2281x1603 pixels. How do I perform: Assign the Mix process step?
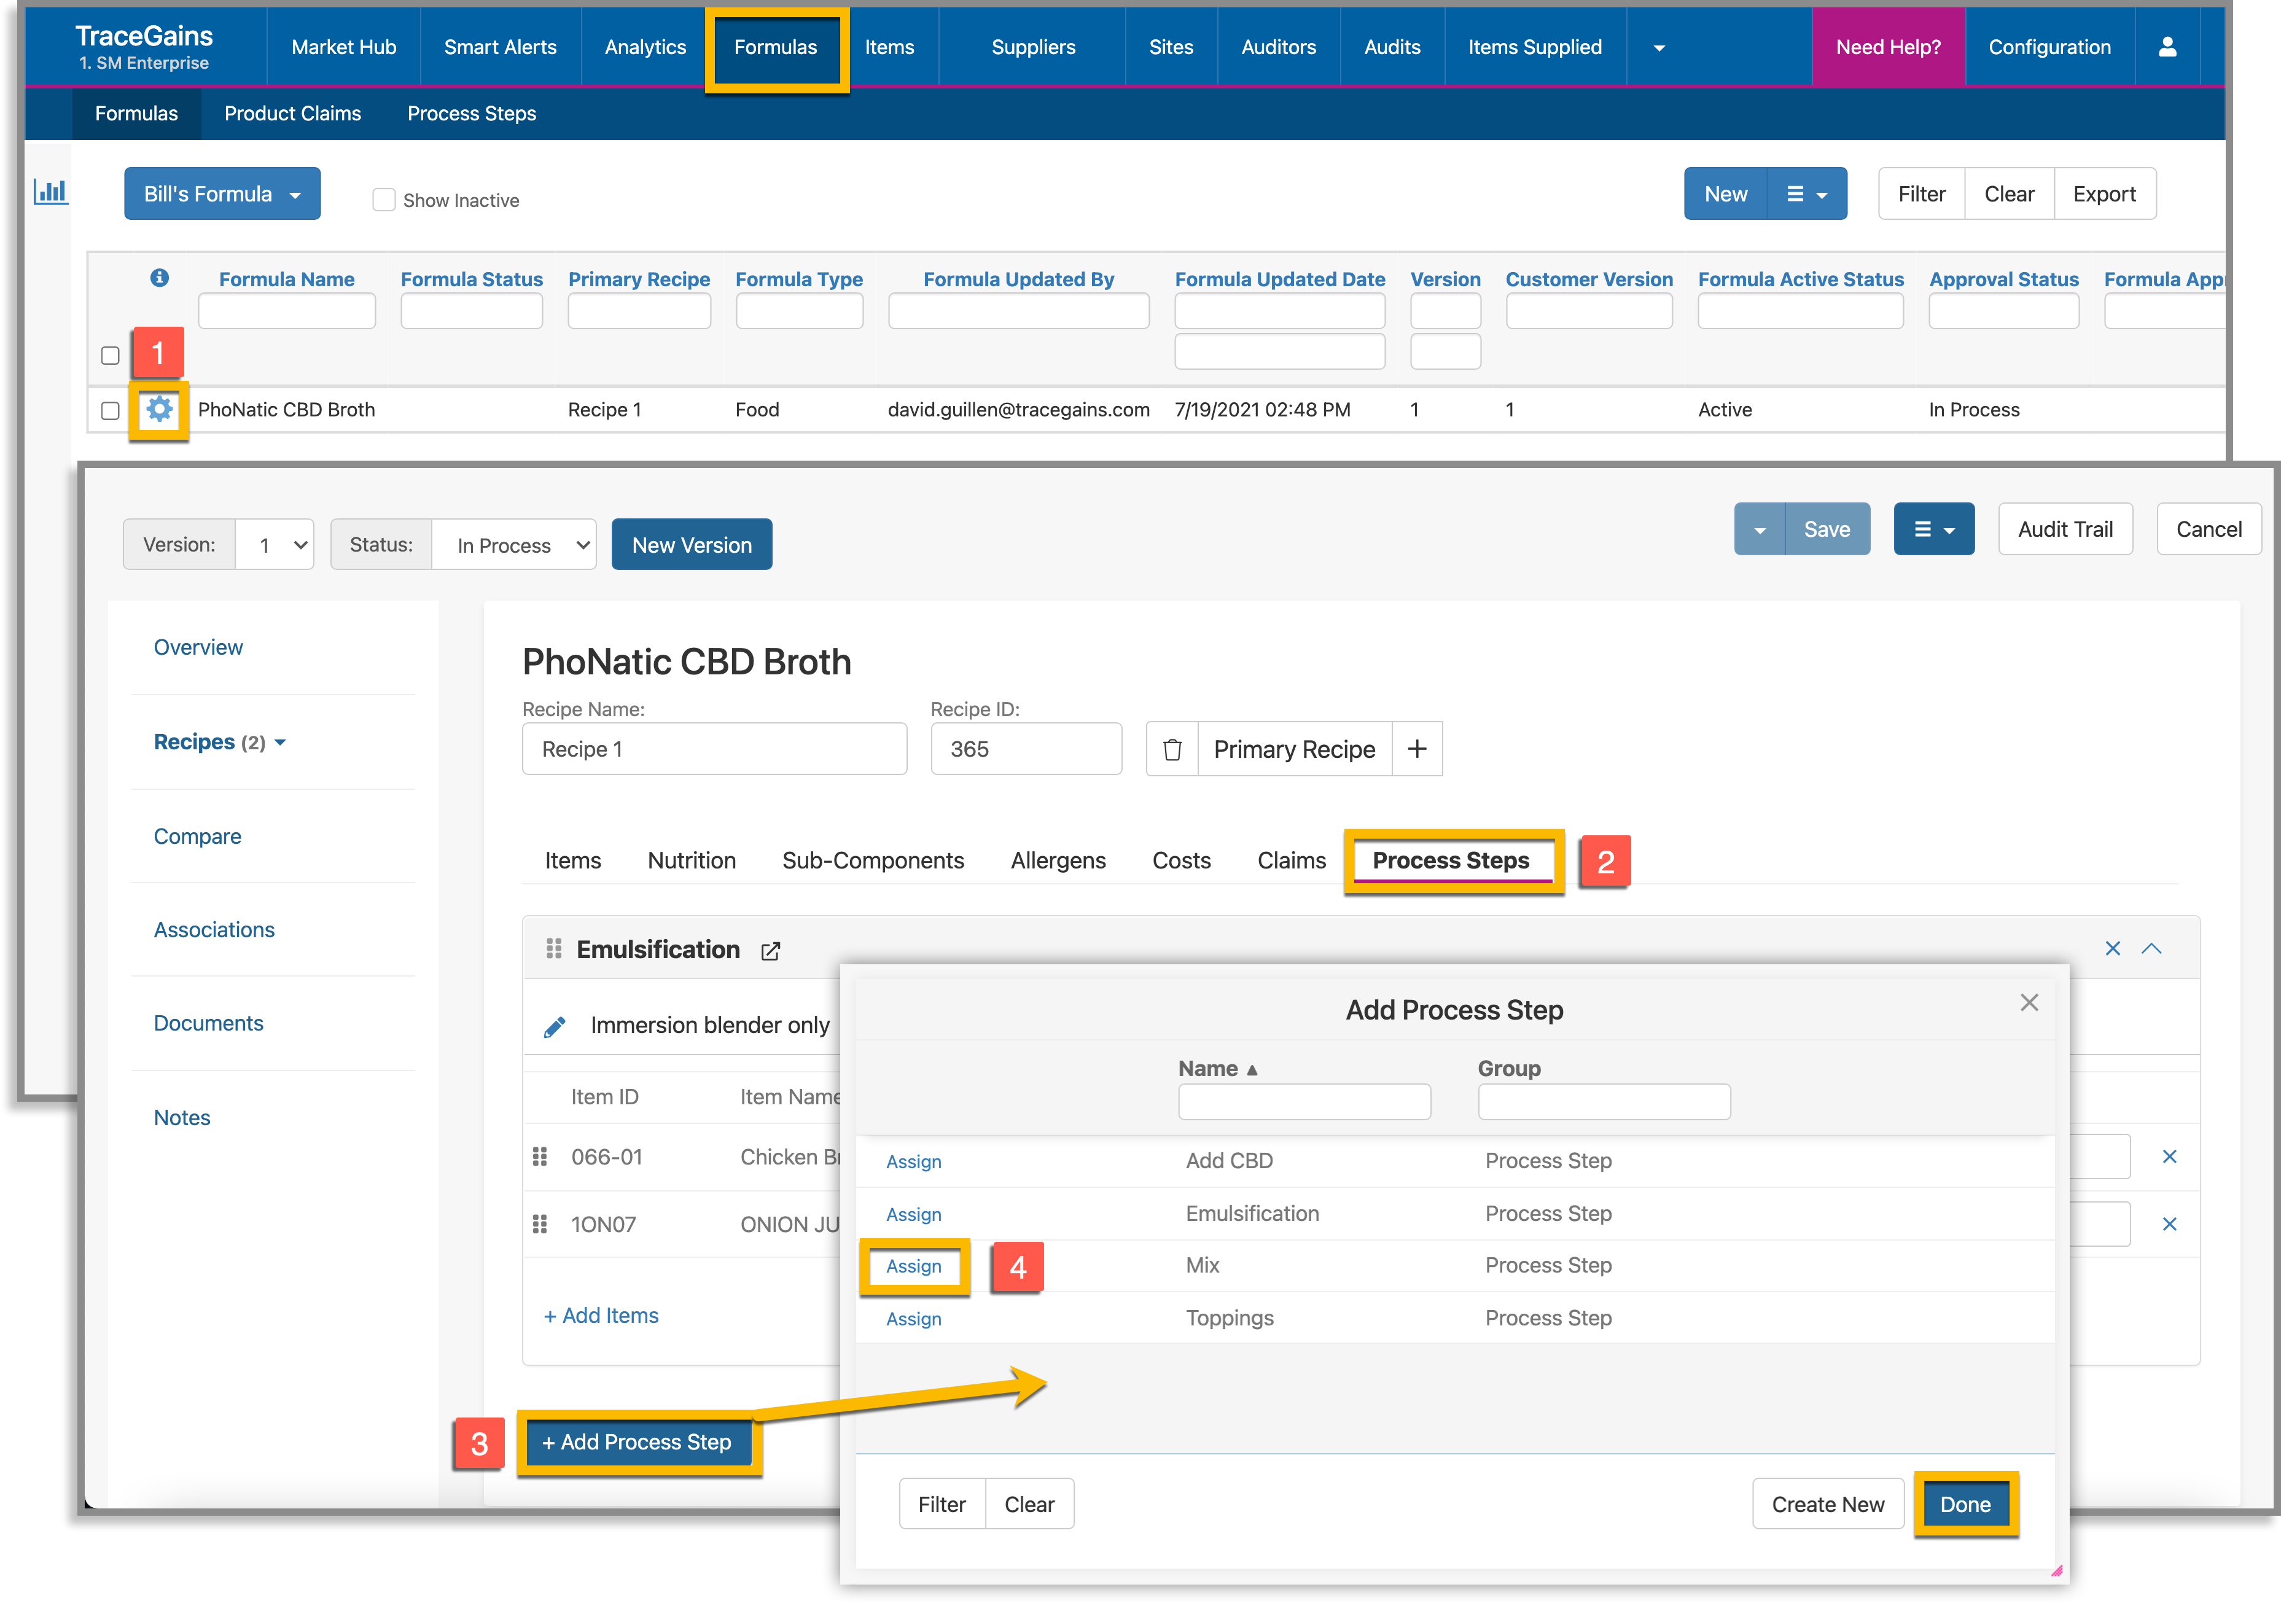pos(914,1266)
